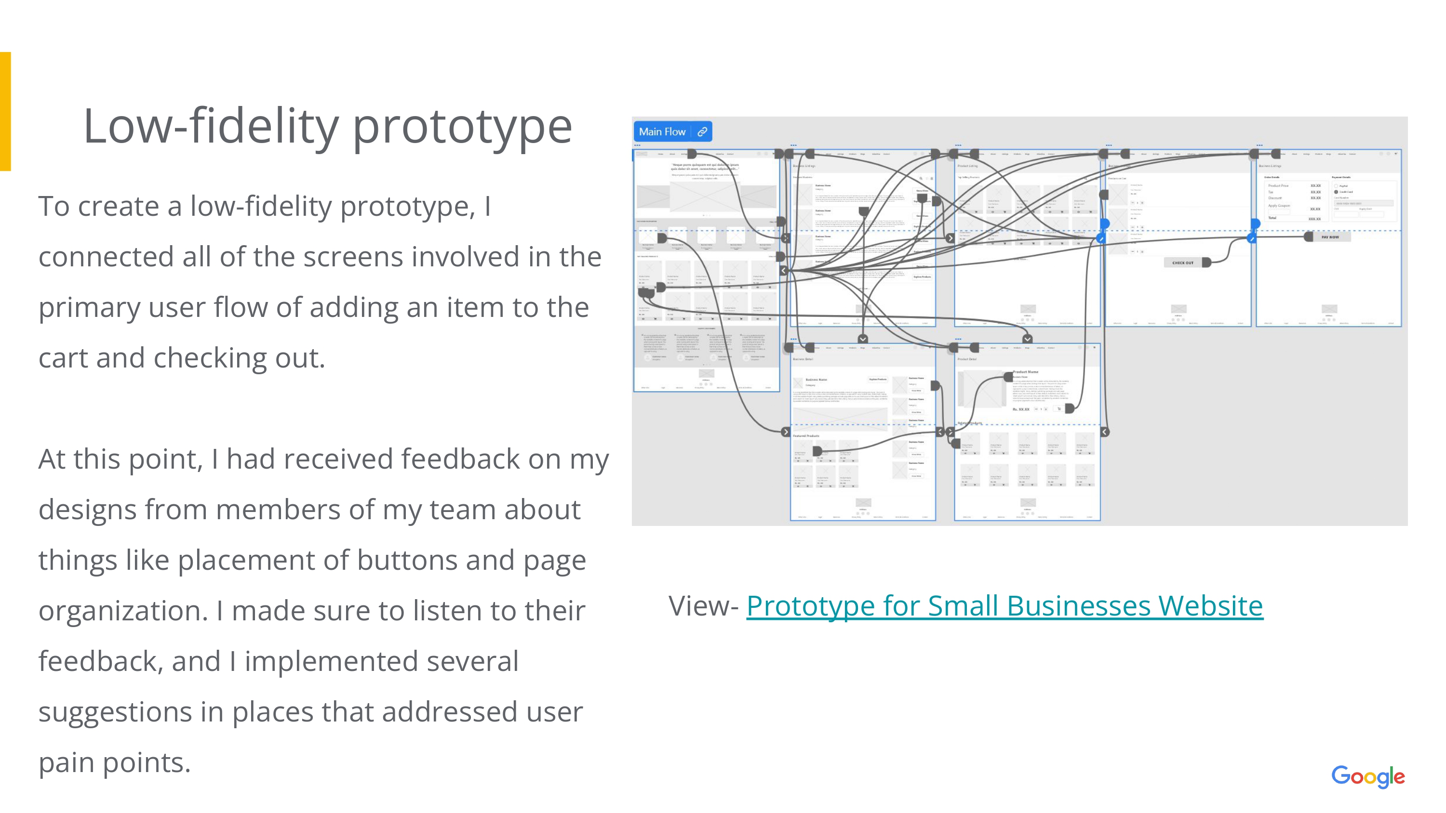Open Prototype for Small Businesses Website link
This screenshot has width=1446, height=813.
click(x=1004, y=606)
